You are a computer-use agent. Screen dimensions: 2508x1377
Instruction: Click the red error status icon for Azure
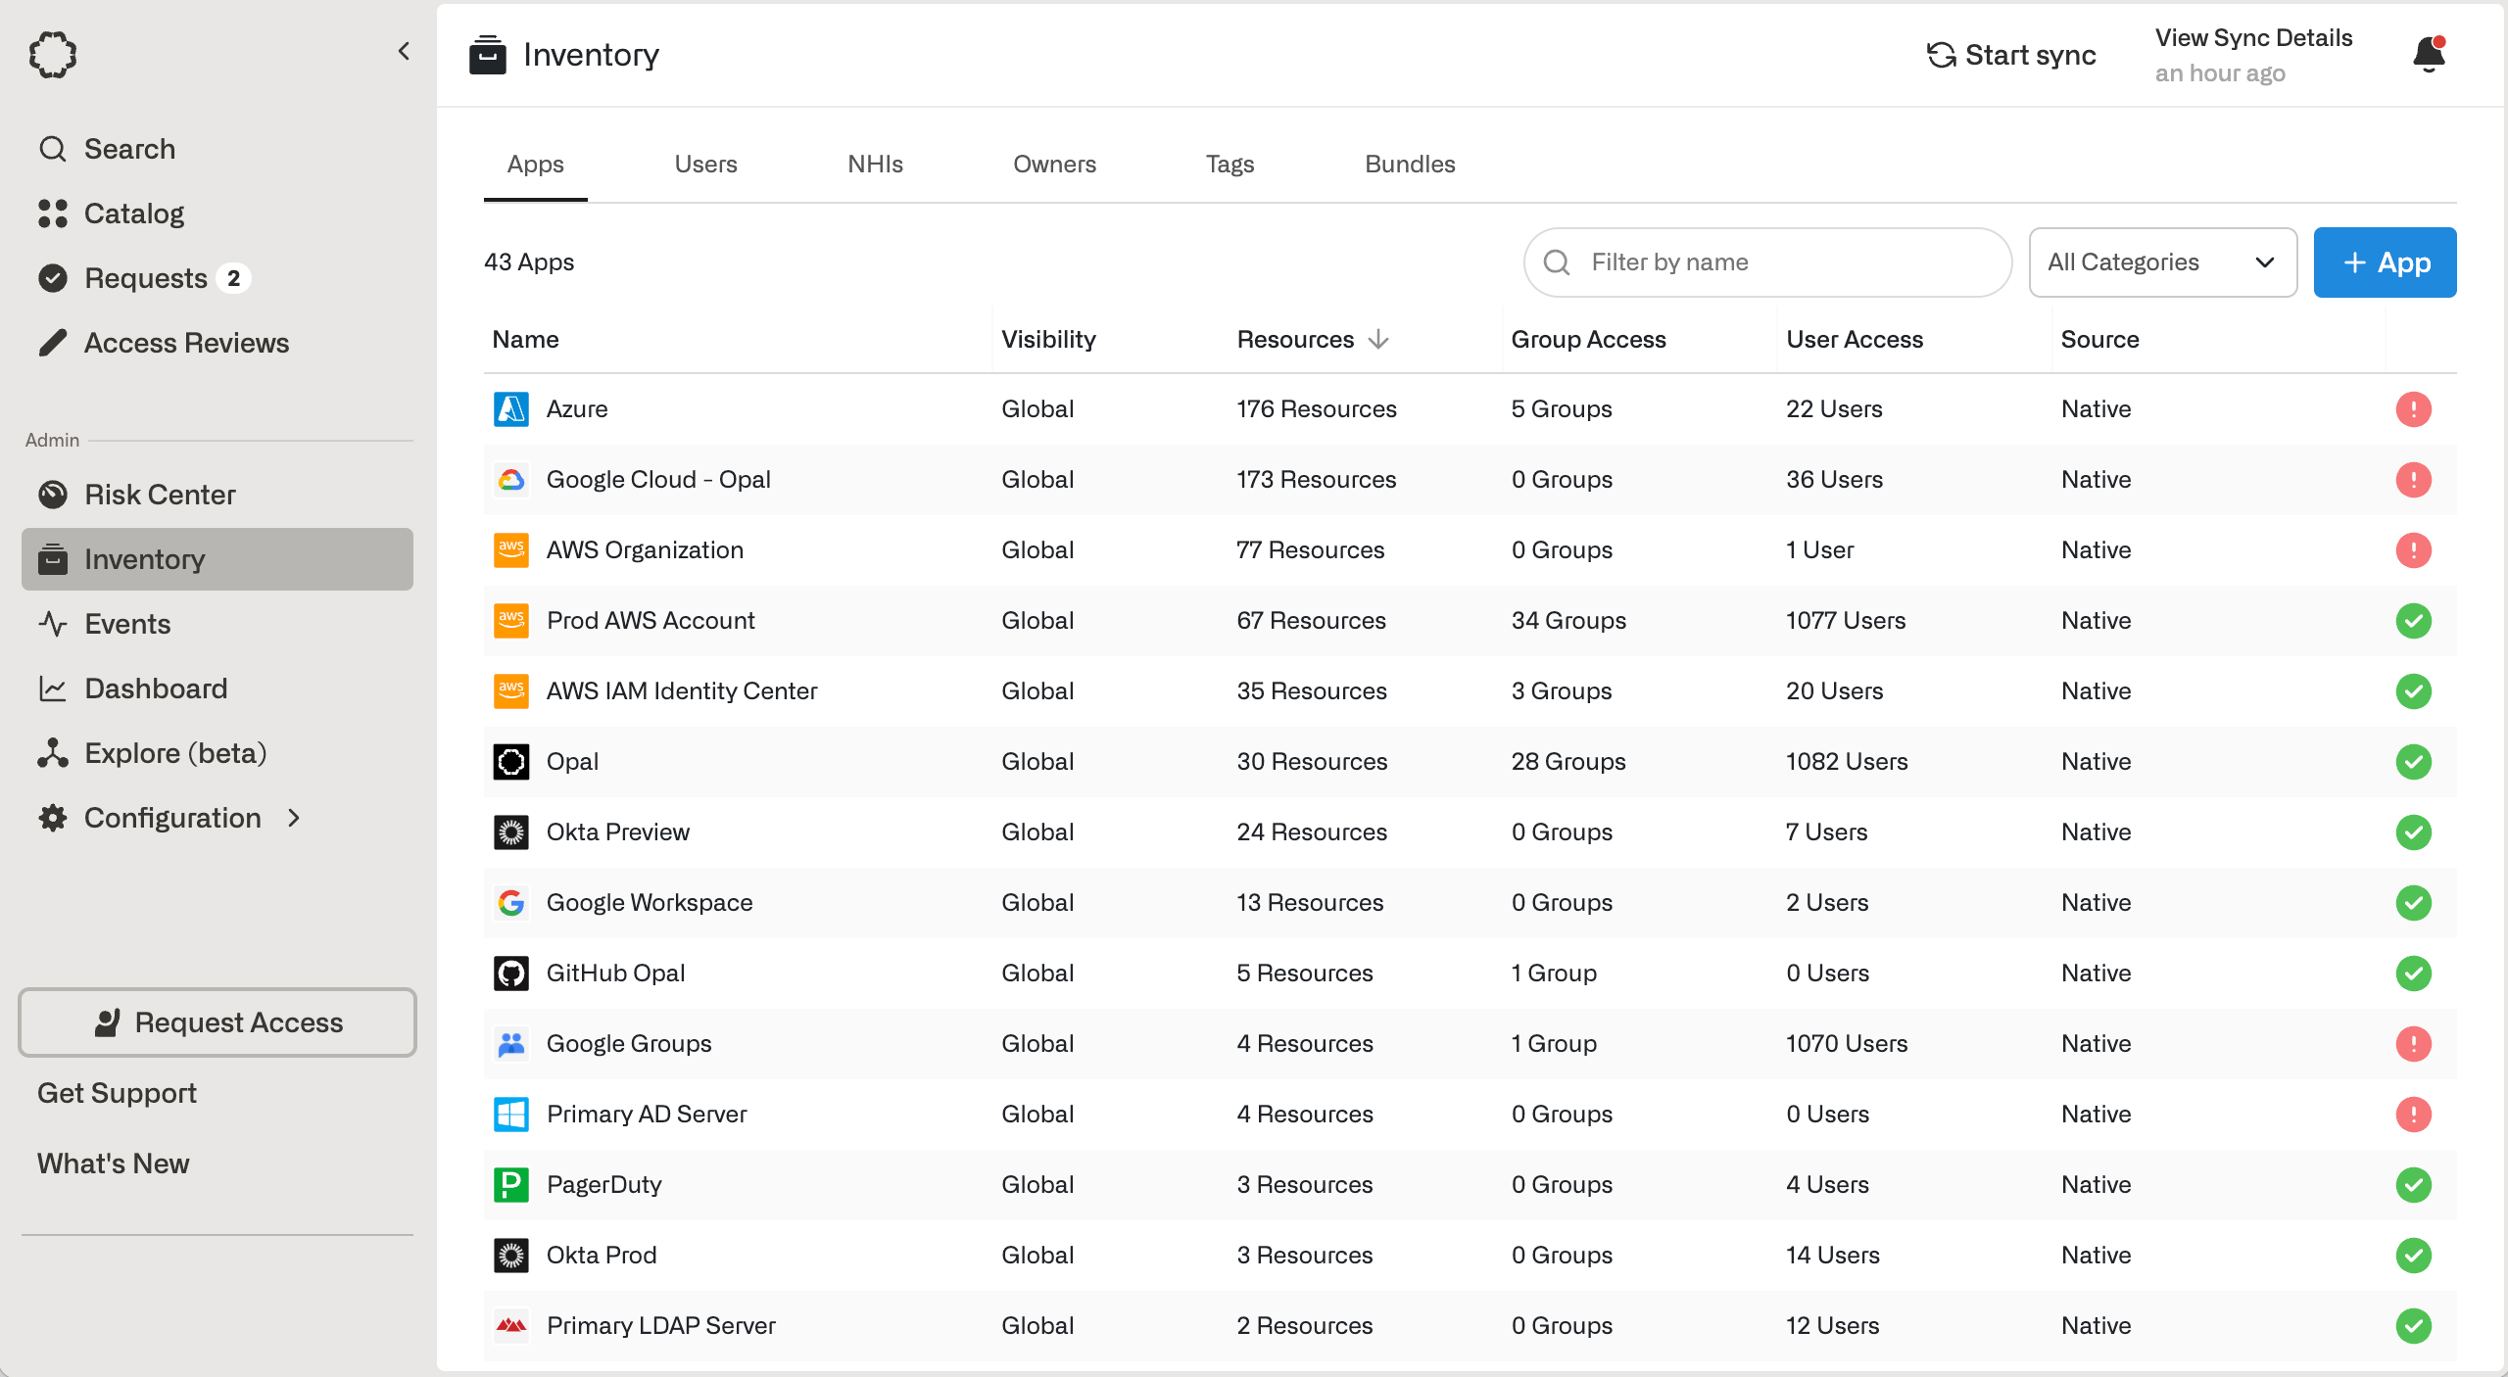[x=2413, y=409]
